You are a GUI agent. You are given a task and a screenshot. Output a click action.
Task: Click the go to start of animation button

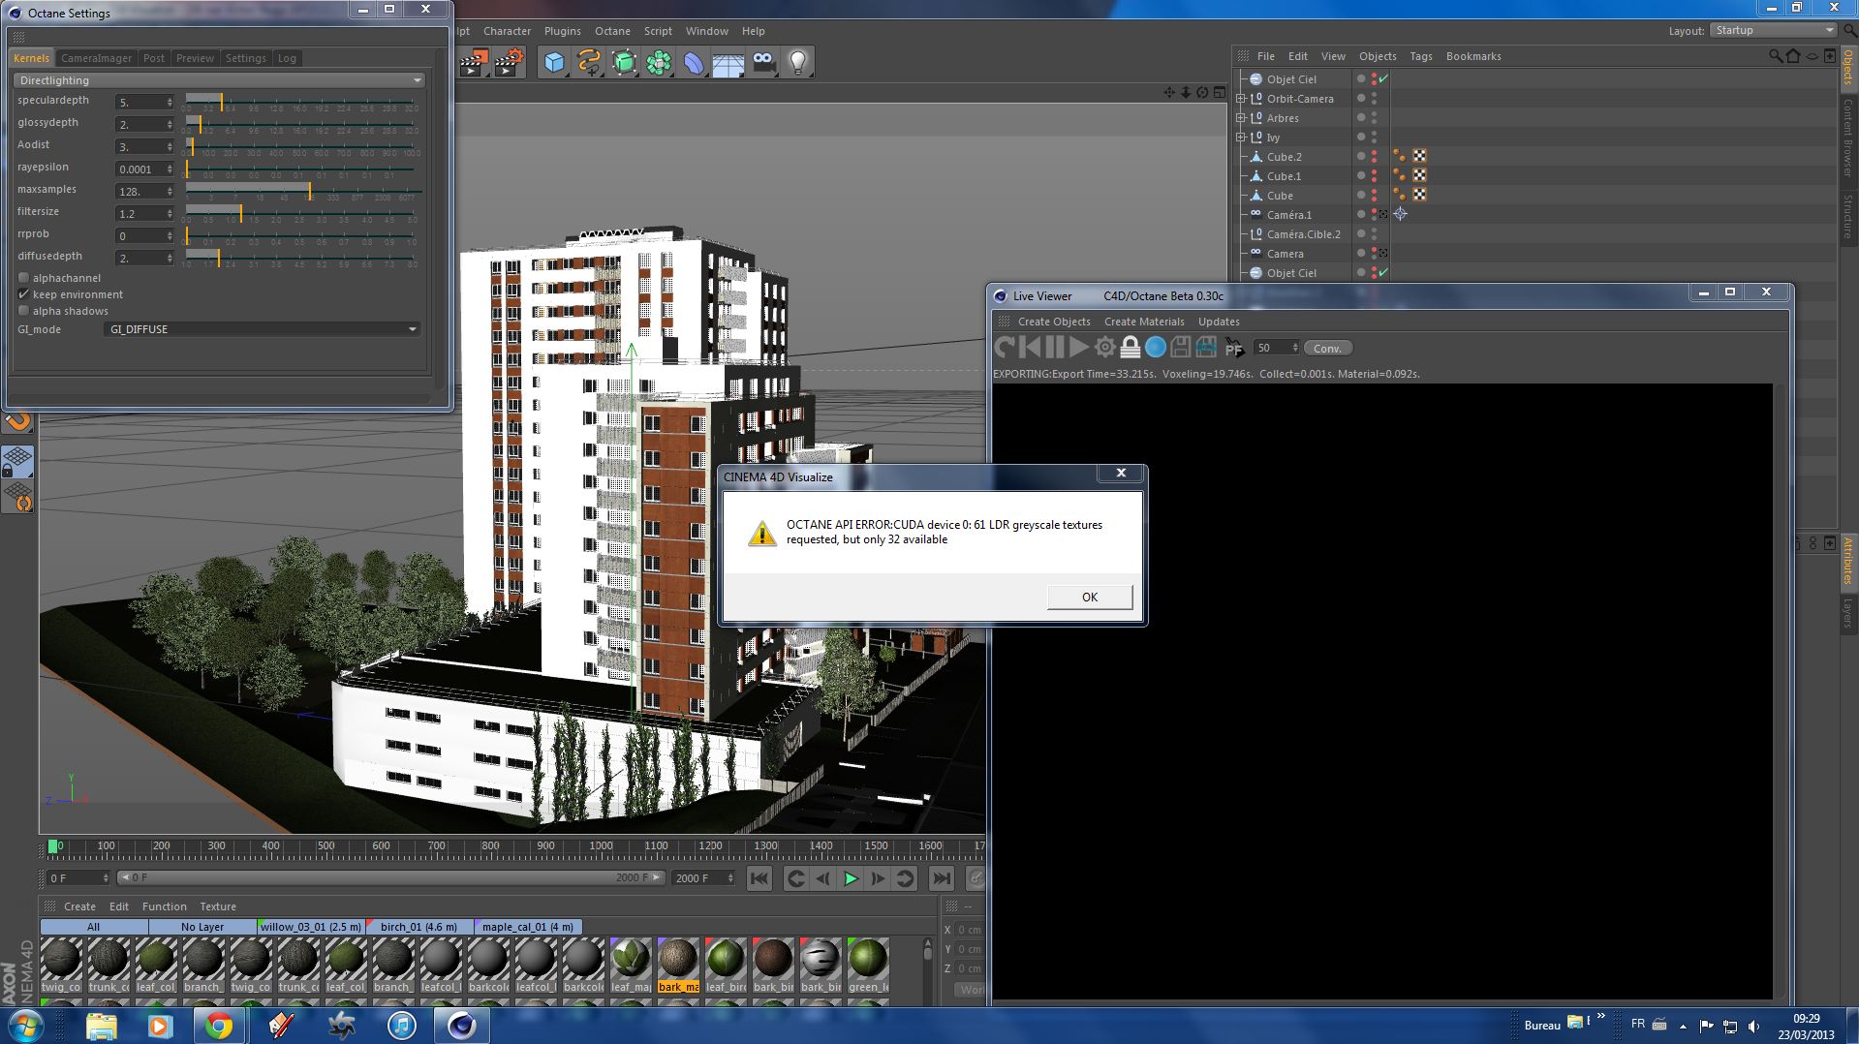point(759,878)
